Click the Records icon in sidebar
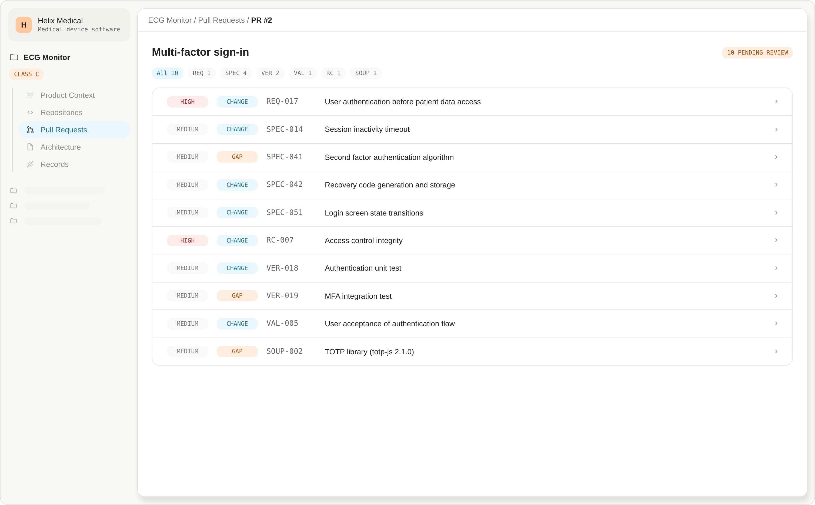Viewport: 815px width, 505px height. (30, 164)
